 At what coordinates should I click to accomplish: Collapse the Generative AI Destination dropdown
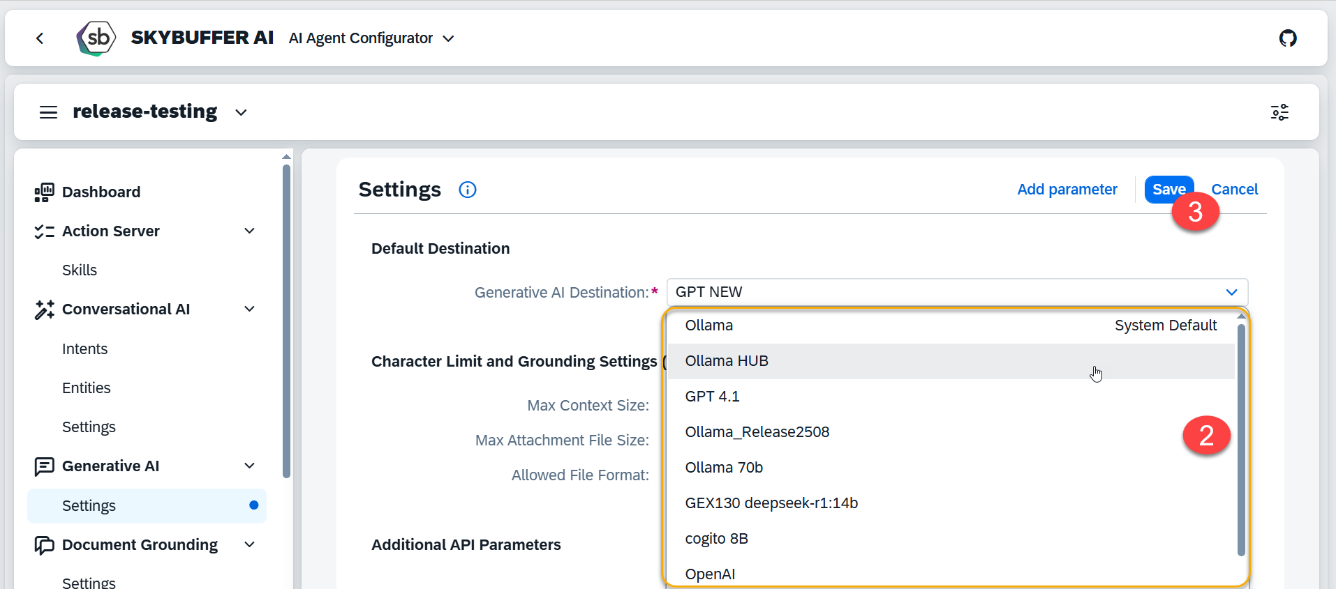click(x=1231, y=292)
